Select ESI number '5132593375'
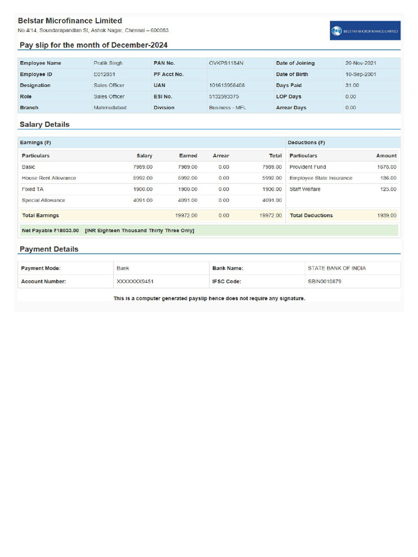 click(x=224, y=97)
